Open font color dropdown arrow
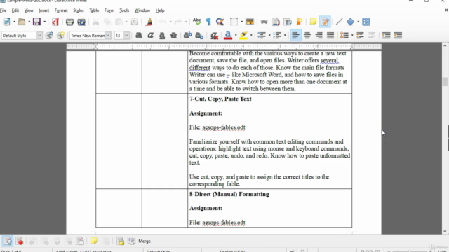This screenshot has height=252, width=449. click(236, 36)
